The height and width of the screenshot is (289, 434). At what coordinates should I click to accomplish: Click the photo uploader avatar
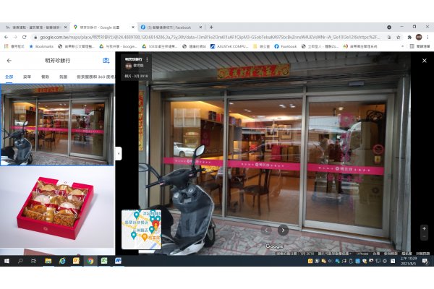click(x=129, y=66)
